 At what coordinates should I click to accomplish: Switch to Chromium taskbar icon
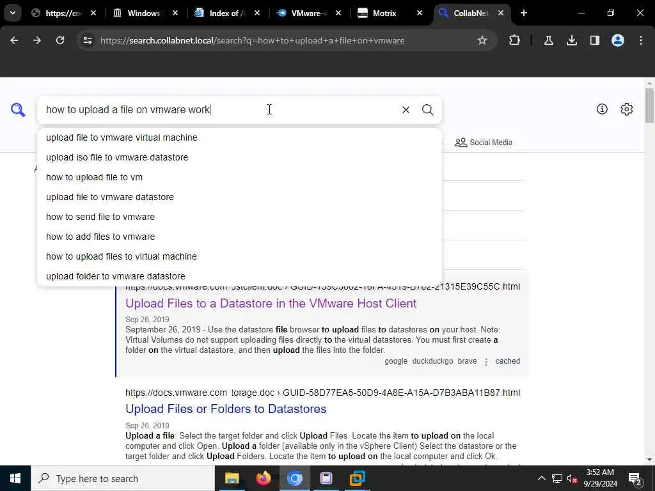tap(294, 478)
